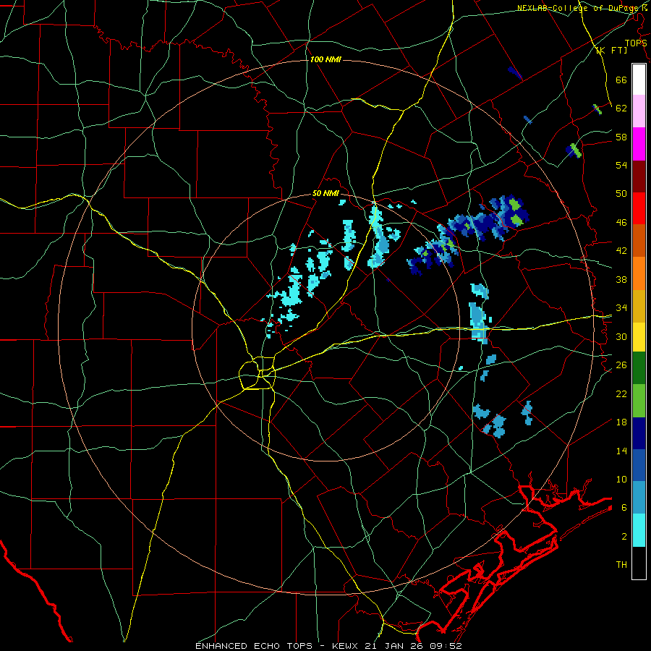This screenshot has width=651, height=651.
Task: Click the dark orange 42-46 kft swatch
Action: [x=639, y=240]
